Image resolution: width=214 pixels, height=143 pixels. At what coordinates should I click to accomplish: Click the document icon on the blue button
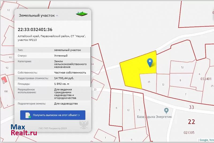(x=28, y=115)
